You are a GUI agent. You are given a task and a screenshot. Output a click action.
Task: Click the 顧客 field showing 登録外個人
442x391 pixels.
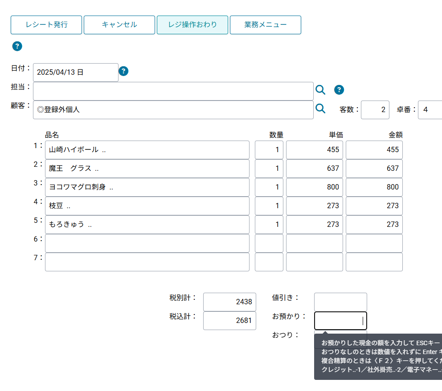173,110
